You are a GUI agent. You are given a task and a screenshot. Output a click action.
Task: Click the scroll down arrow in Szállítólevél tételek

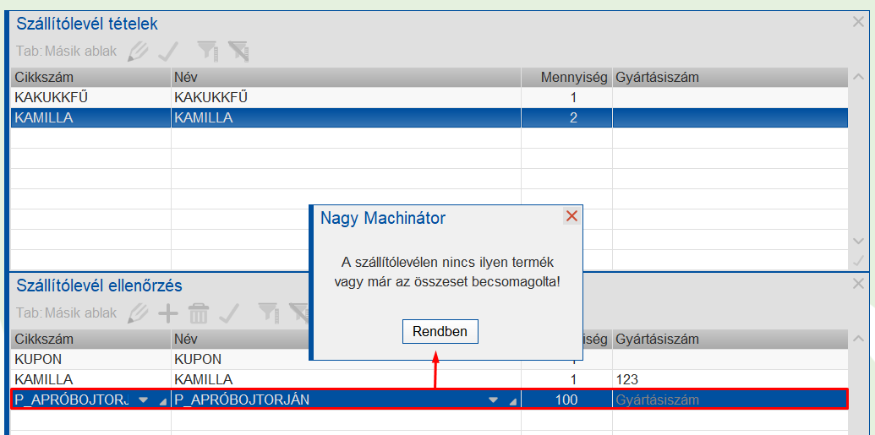coord(858,241)
